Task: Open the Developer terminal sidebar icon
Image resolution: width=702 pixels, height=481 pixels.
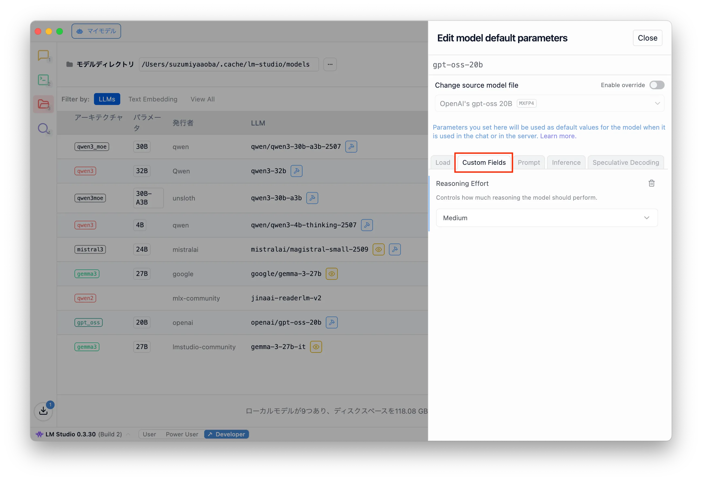Action: [43, 80]
